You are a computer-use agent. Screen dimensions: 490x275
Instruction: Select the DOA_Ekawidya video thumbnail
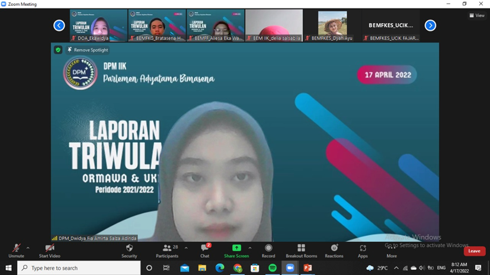click(98, 25)
